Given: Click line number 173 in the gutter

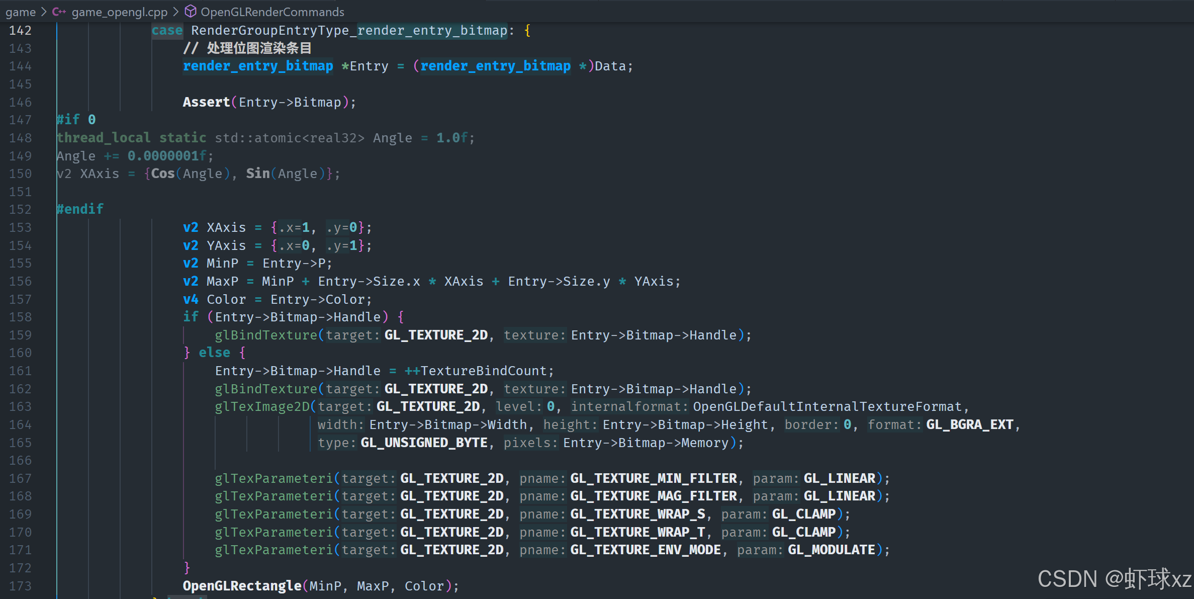Looking at the screenshot, I should pyautogui.click(x=20, y=586).
